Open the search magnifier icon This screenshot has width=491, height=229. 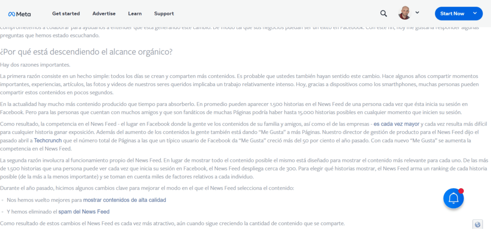383,13
